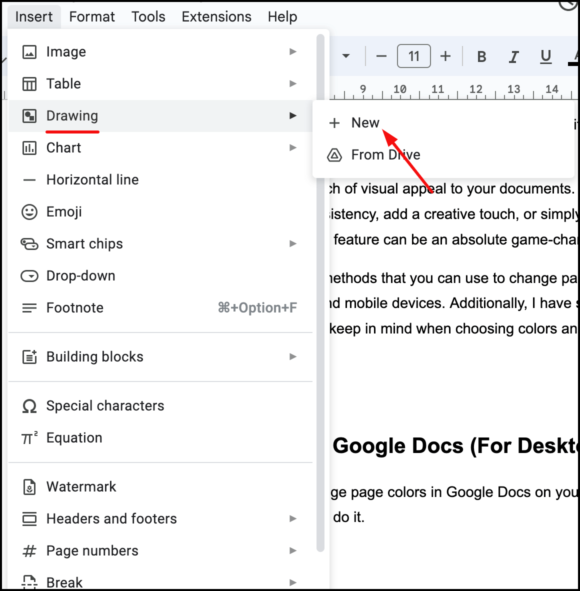Open the Tools menu
Screen dimensions: 580x591
click(148, 17)
